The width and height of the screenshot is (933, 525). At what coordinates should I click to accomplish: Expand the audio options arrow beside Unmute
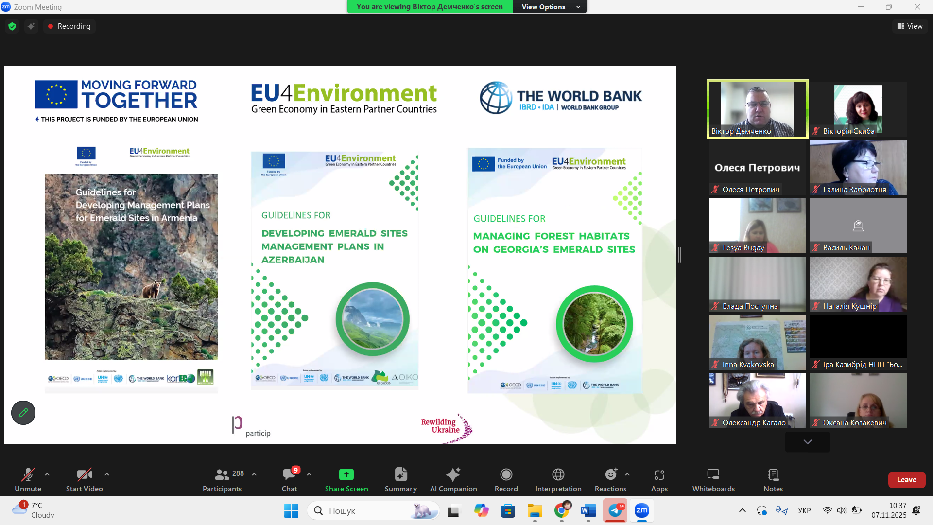[x=47, y=474]
